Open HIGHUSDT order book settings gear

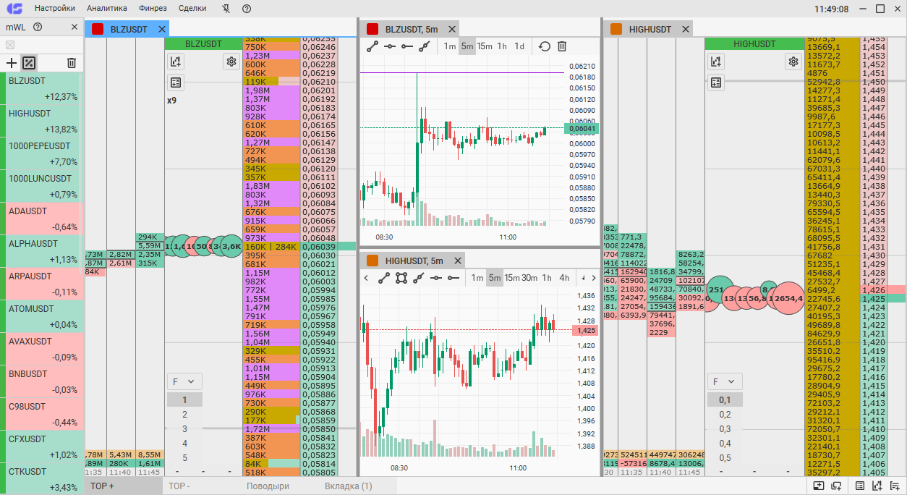coord(793,62)
